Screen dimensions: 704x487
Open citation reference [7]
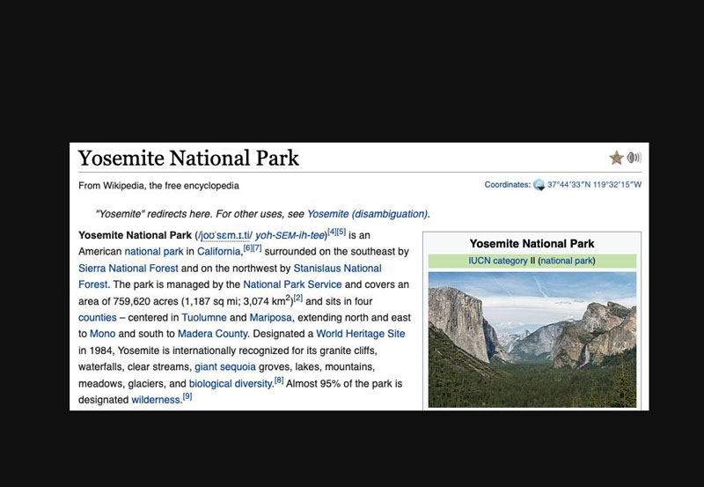click(257, 248)
